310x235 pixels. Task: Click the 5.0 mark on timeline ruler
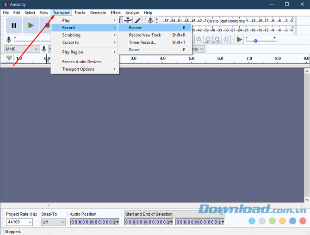(x=192, y=59)
